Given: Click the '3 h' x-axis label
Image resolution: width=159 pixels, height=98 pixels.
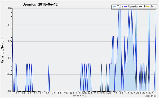Looking at the screenshot, I should tap(29, 93).
